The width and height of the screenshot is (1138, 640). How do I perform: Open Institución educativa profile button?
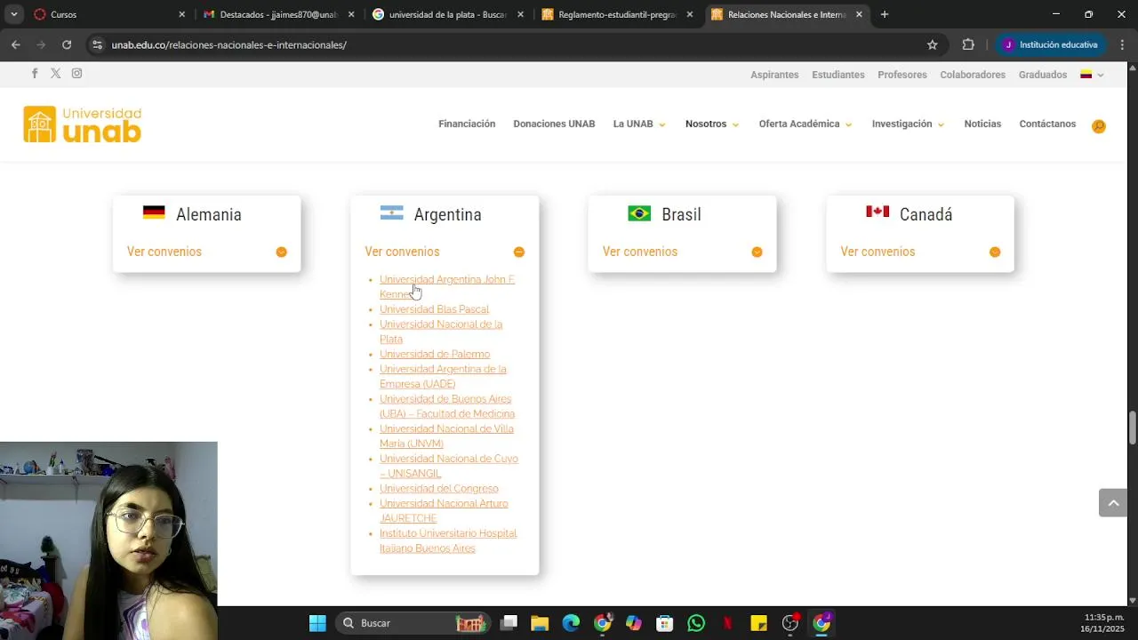point(1051,44)
